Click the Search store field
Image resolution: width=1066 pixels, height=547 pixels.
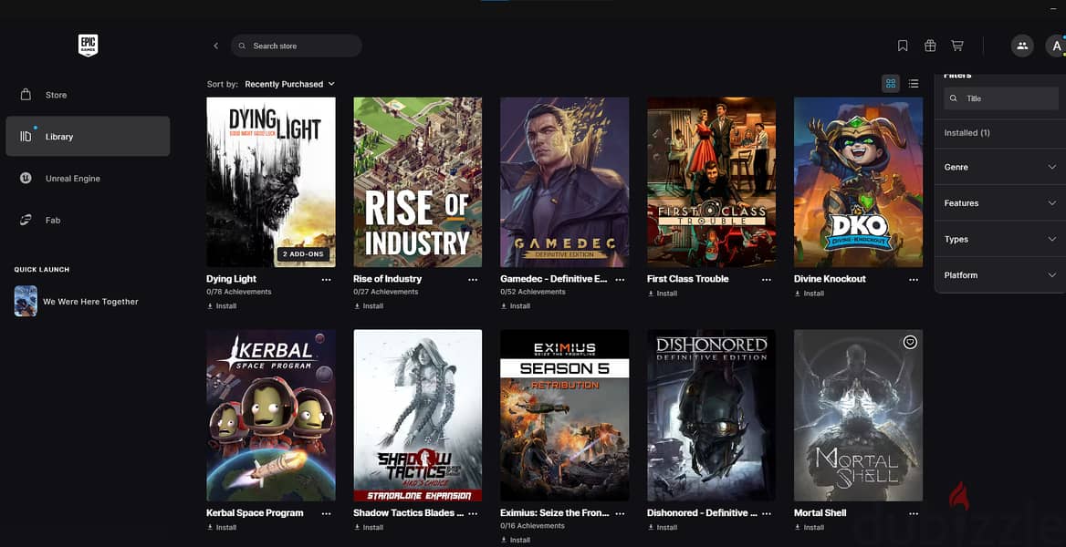(x=297, y=46)
